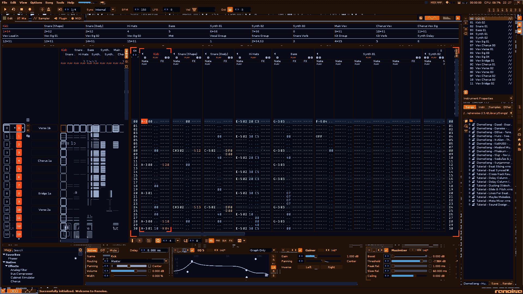Toggle pattern follow icon in transport

42,9
